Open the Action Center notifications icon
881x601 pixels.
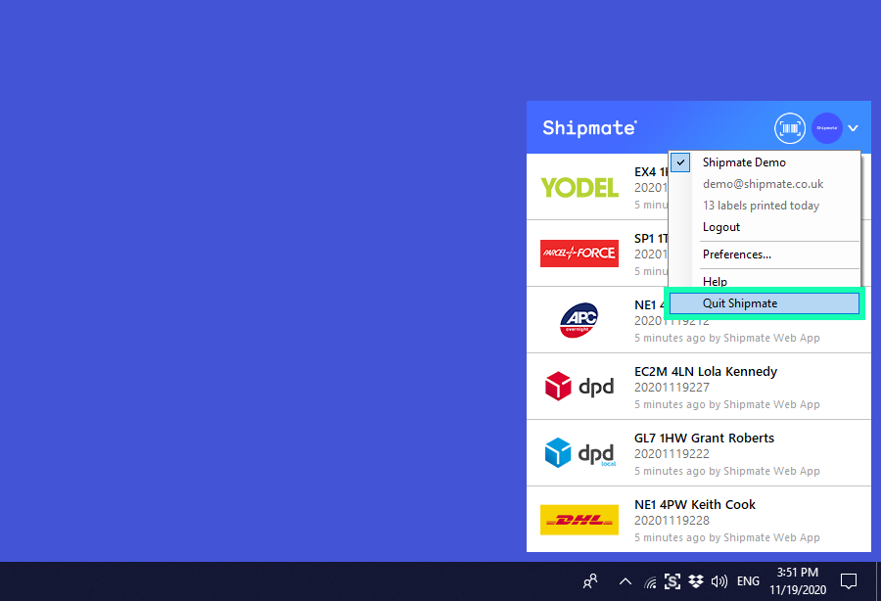(x=849, y=581)
